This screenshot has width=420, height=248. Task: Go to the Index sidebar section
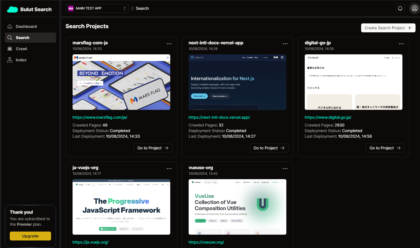coord(30,60)
